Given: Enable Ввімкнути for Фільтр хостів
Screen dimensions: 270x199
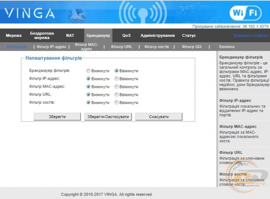Looking at the screenshot, I should 117,102.
